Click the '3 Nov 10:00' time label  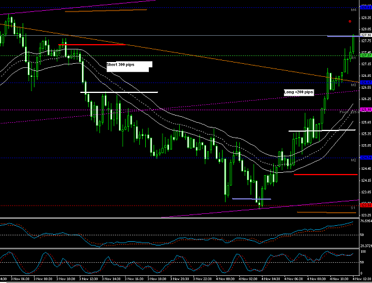point(65,279)
